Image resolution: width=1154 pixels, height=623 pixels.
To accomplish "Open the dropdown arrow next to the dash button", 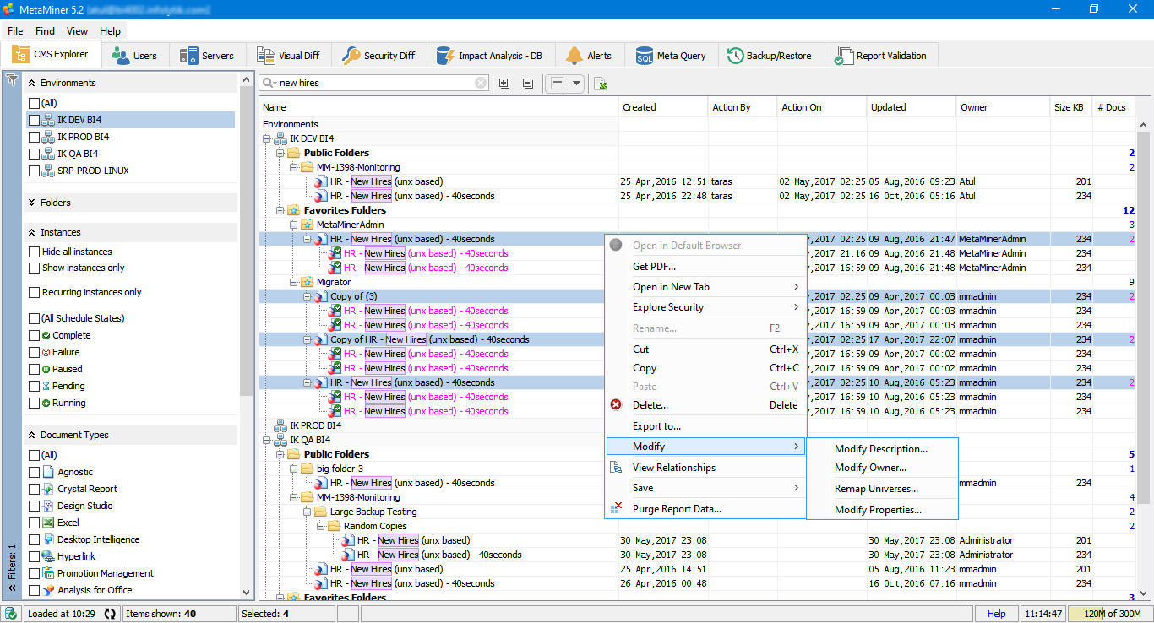I will (577, 83).
